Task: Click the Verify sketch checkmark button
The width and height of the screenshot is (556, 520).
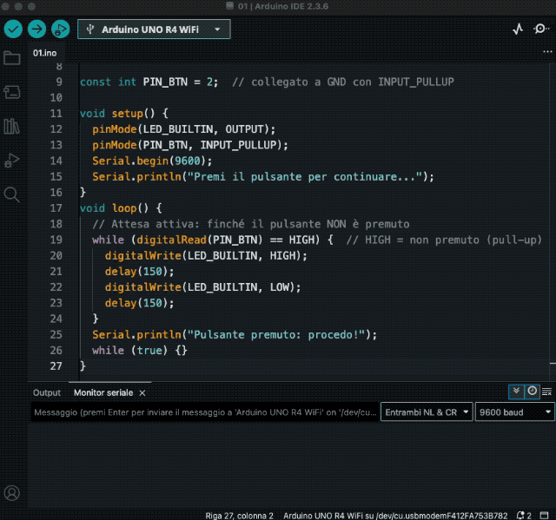Action: [13, 29]
